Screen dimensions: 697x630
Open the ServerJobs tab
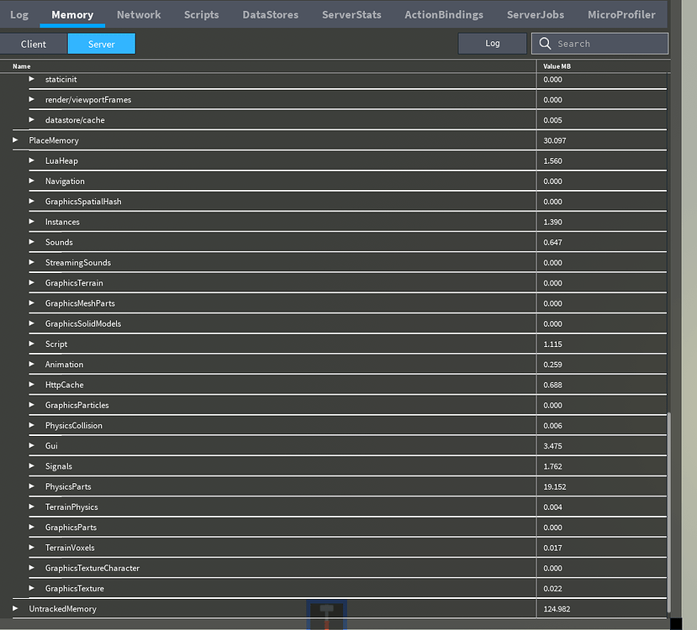point(536,14)
